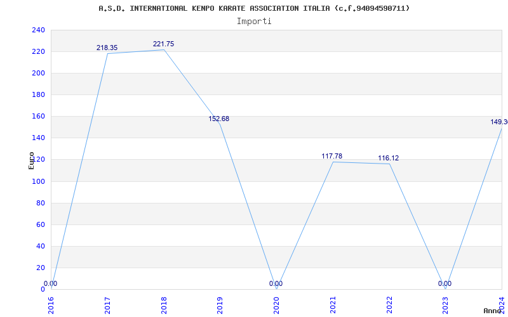Click y-axis value 140
The height and width of the screenshot is (317, 508).
coord(38,138)
